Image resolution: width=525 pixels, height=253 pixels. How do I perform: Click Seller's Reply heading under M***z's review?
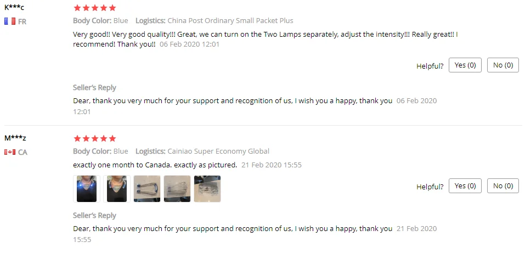tap(94, 216)
